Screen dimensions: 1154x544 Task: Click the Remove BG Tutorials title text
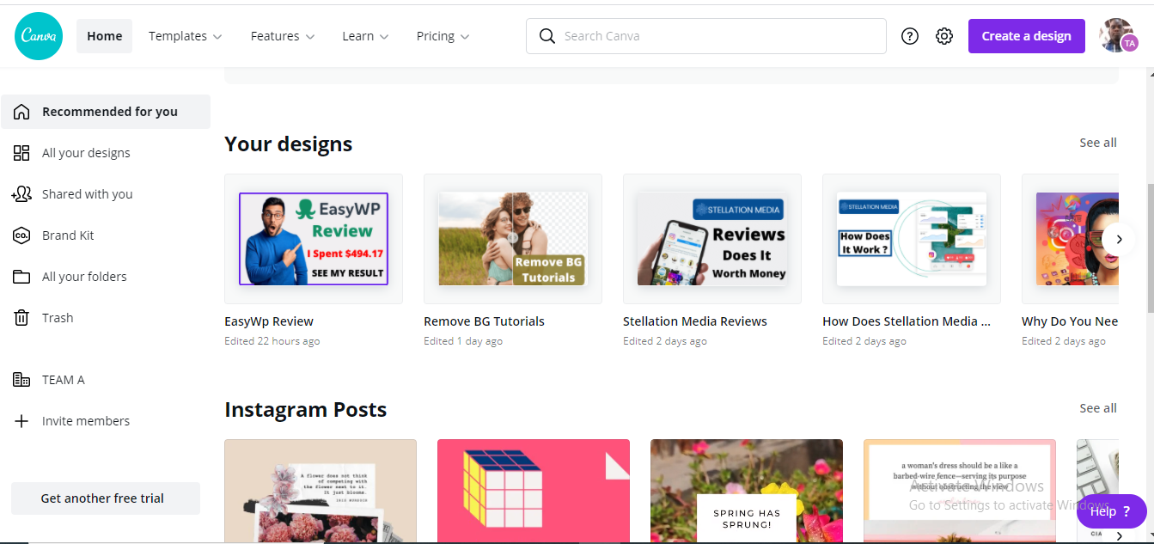coord(484,321)
